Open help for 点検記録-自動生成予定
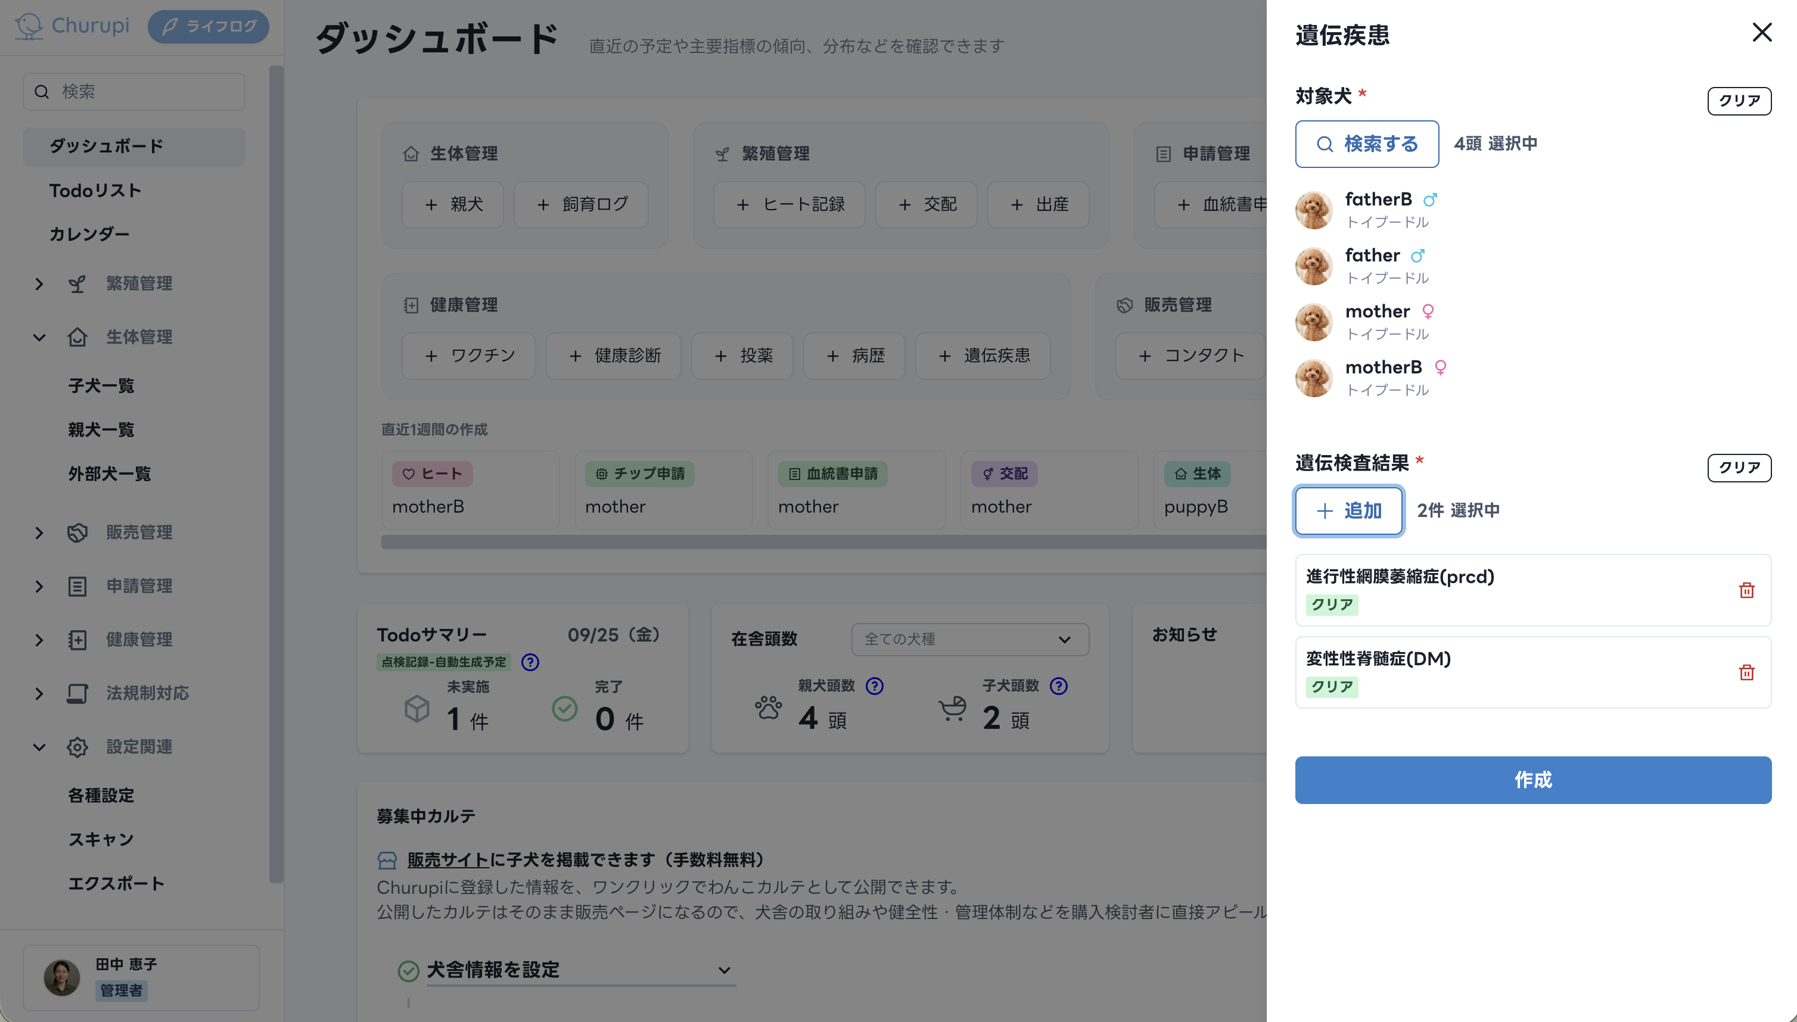Image resolution: width=1797 pixels, height=1022 pixels. pos(530,662)
